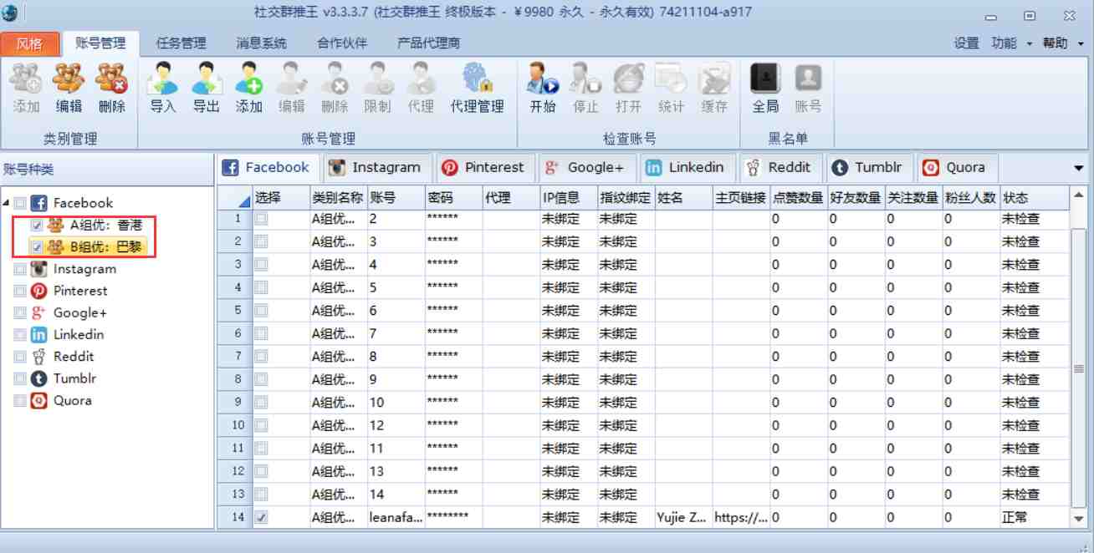Click the 正常 status cell in row 14
The image size is (1094, 553).
coord(1035,517)
